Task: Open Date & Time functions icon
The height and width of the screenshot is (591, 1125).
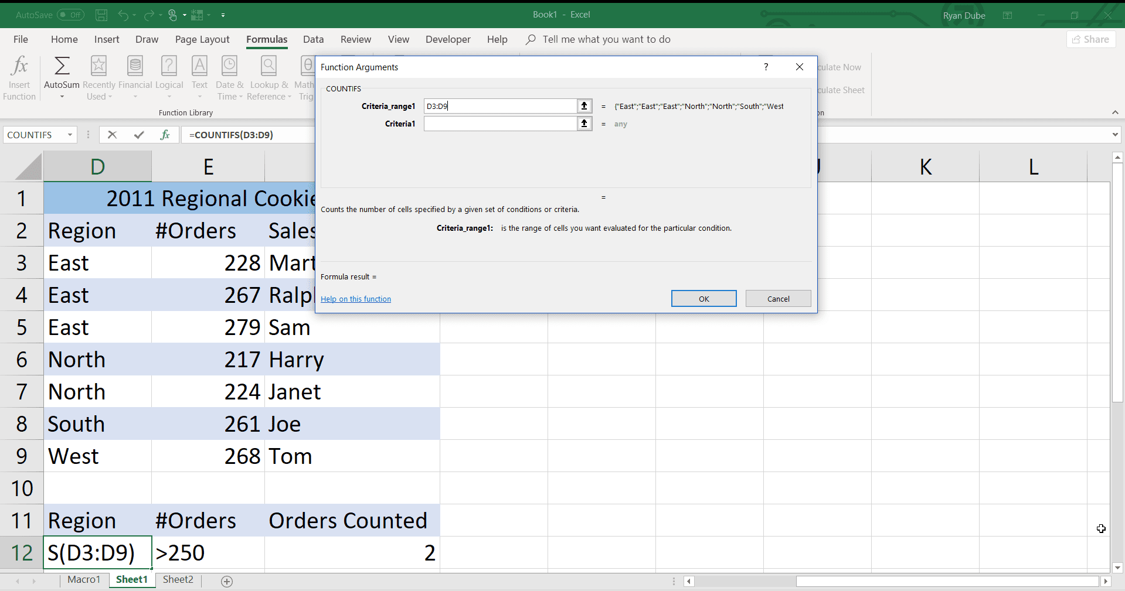Action: pos(229,66)
